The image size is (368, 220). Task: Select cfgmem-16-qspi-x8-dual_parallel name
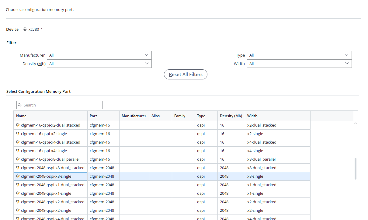(50, 159)
